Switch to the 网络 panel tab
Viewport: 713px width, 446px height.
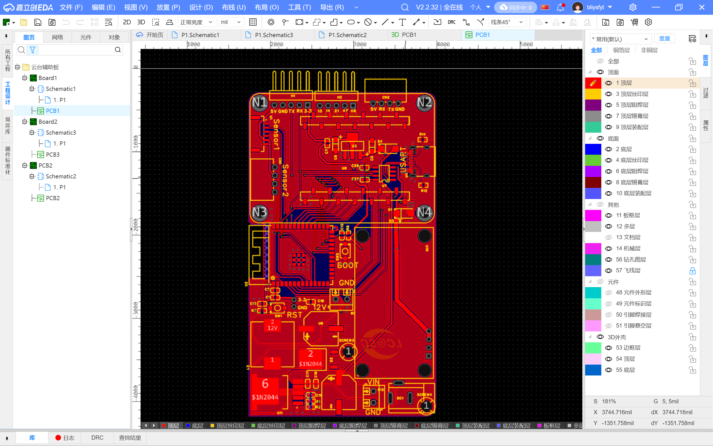(57, 37)
